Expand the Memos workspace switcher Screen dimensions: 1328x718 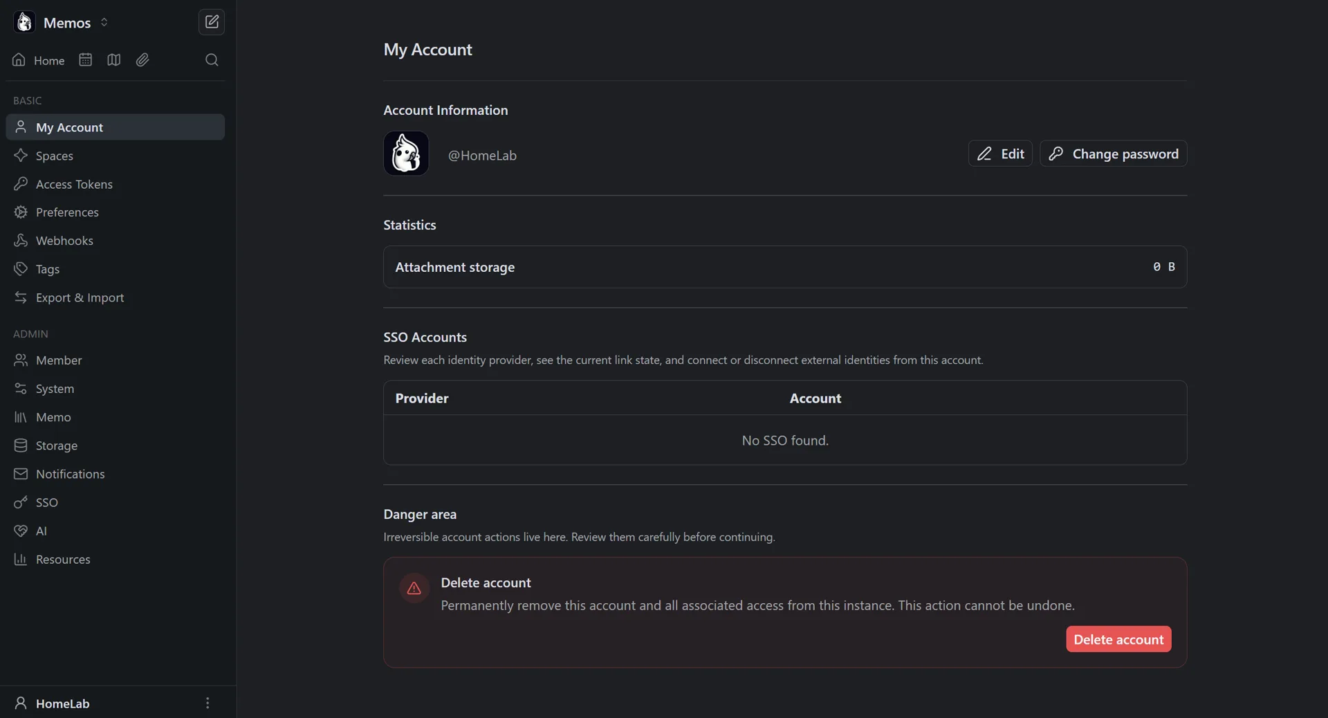pyautogui.click(x=104, y=22)
